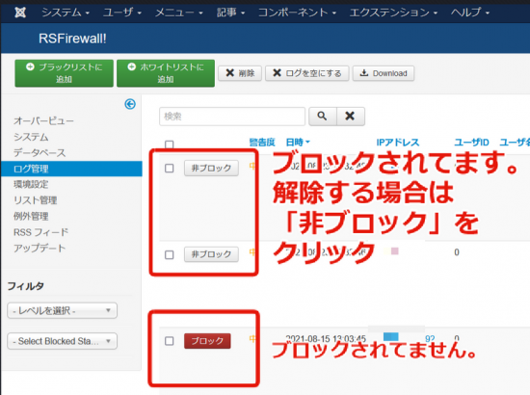Click the 削除 delete button
Image resolution: width=530 pixels, height=395 pixels.
click(x=240, y=73)
